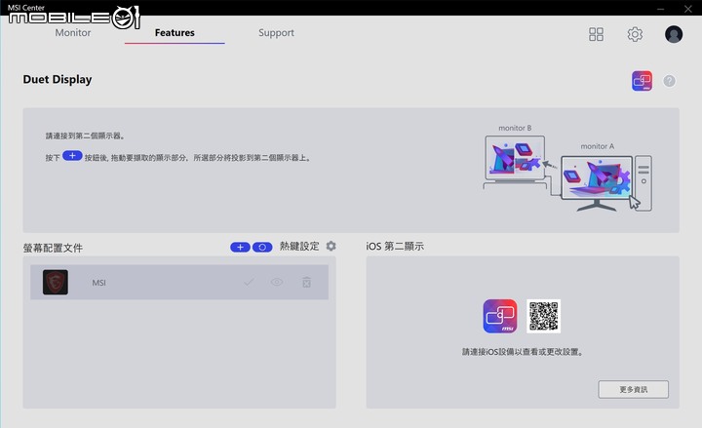This screenshot has width=702, height=428.
Task: Click the Duet Display app icon in header
Action: pos(642,81)
